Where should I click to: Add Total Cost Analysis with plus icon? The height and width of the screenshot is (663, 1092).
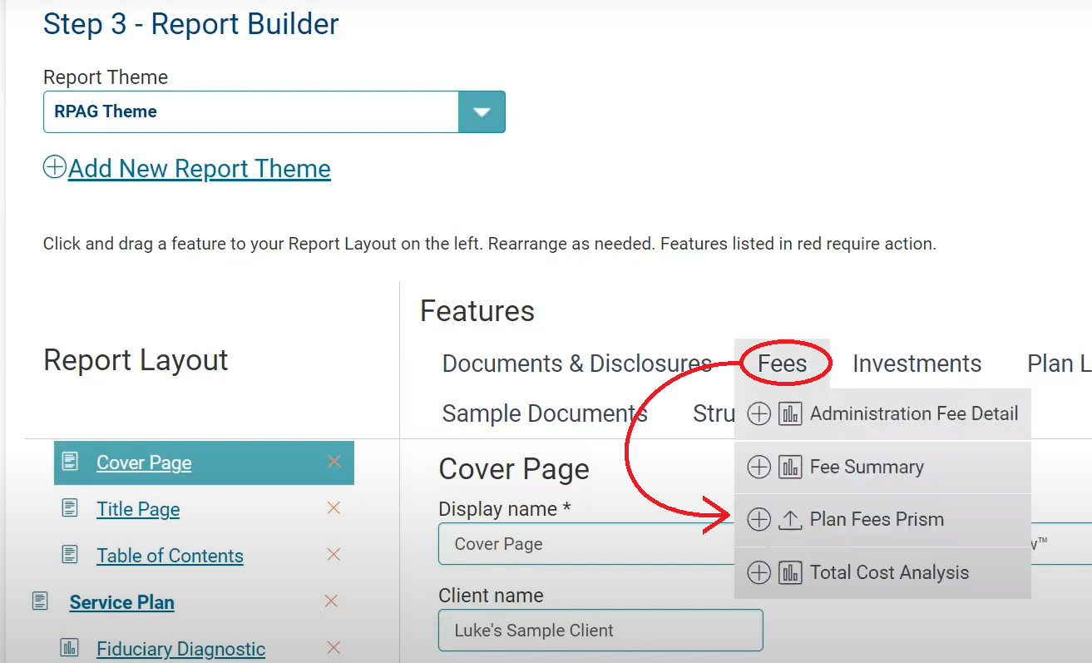(758, 572)
